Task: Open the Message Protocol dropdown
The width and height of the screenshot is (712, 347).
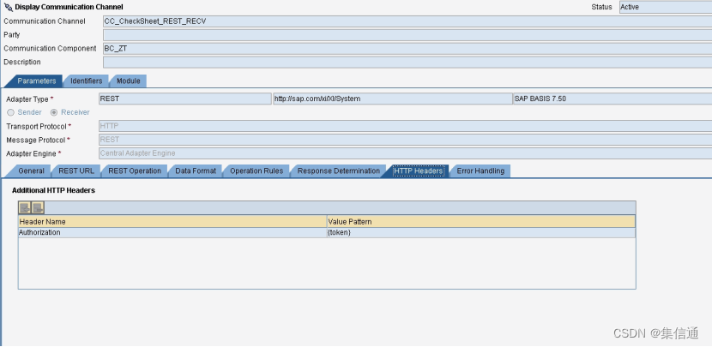Action: pyautogui.click(x=405, y=140)
